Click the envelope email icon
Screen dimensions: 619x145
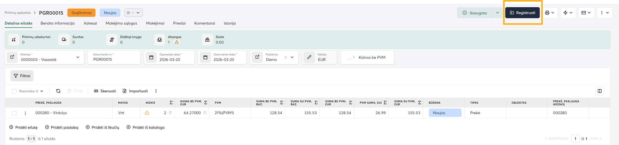point(584,13)
